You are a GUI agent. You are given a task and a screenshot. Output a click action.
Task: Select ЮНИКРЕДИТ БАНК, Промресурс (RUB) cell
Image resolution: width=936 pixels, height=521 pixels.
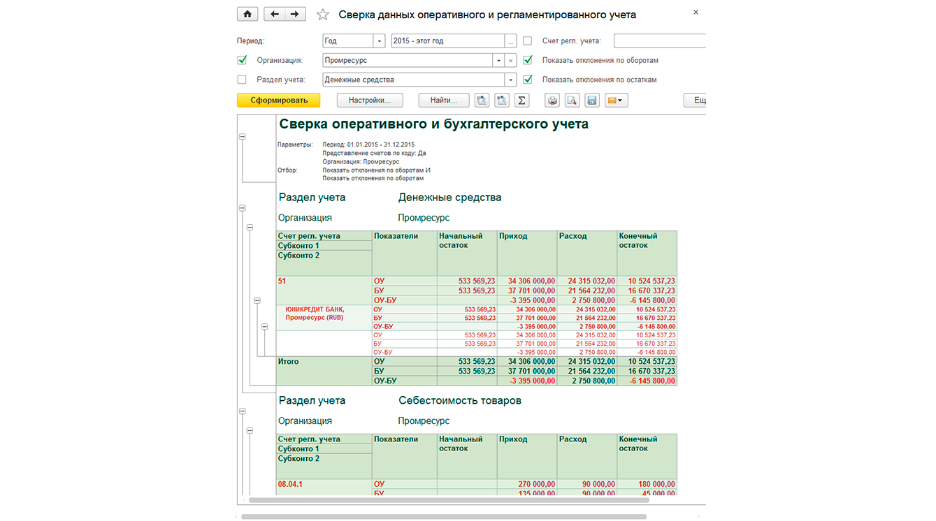(x=324, y=318)
